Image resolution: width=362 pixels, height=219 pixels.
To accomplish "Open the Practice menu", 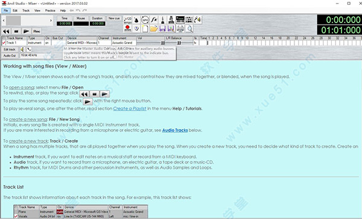I will coord(50,11).
